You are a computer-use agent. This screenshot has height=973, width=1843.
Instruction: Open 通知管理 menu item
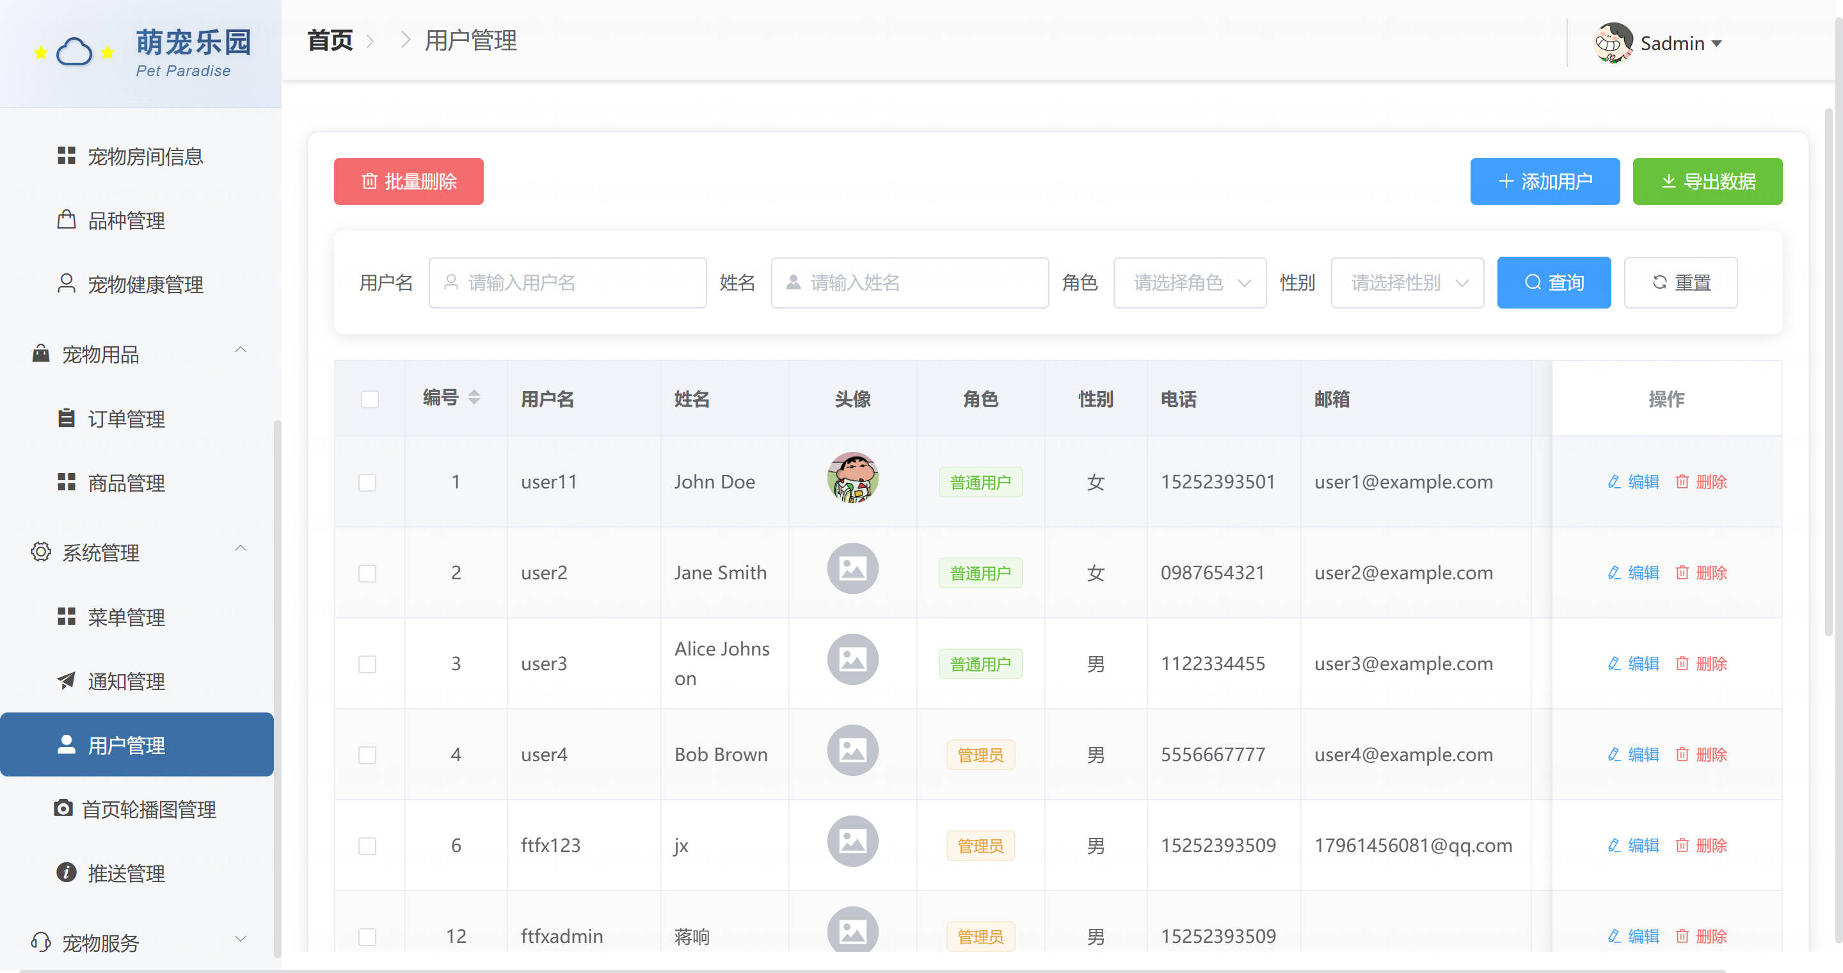click(x=137, y=681)
